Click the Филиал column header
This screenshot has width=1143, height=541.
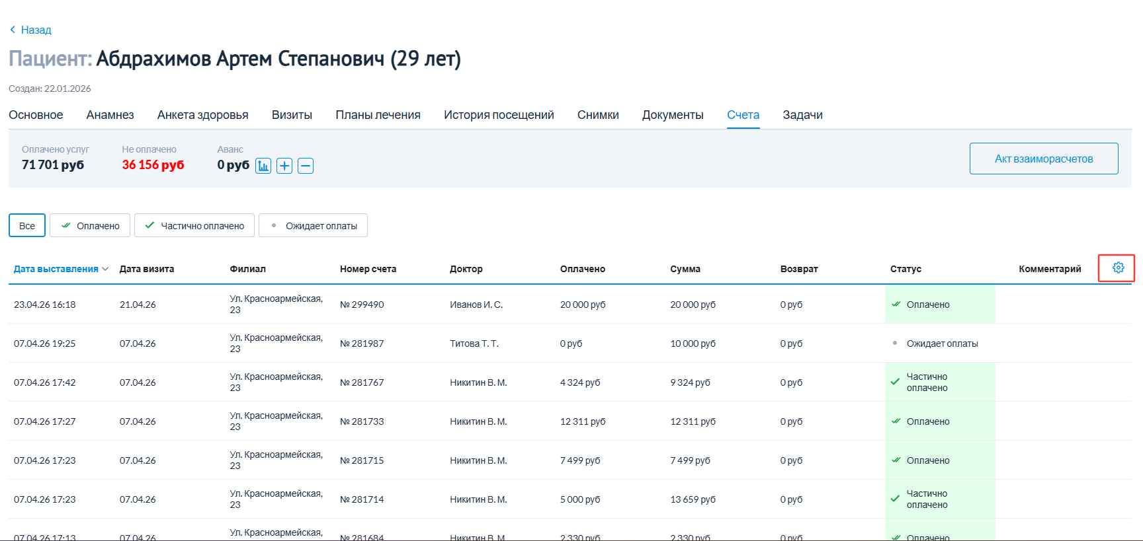point(247,269)
